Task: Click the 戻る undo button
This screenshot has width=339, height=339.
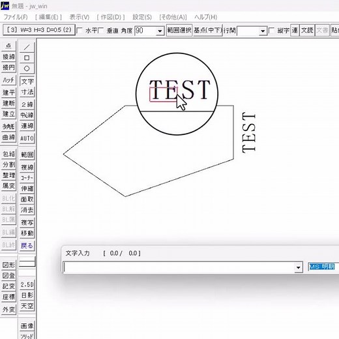Action: [x=27, y=246]
